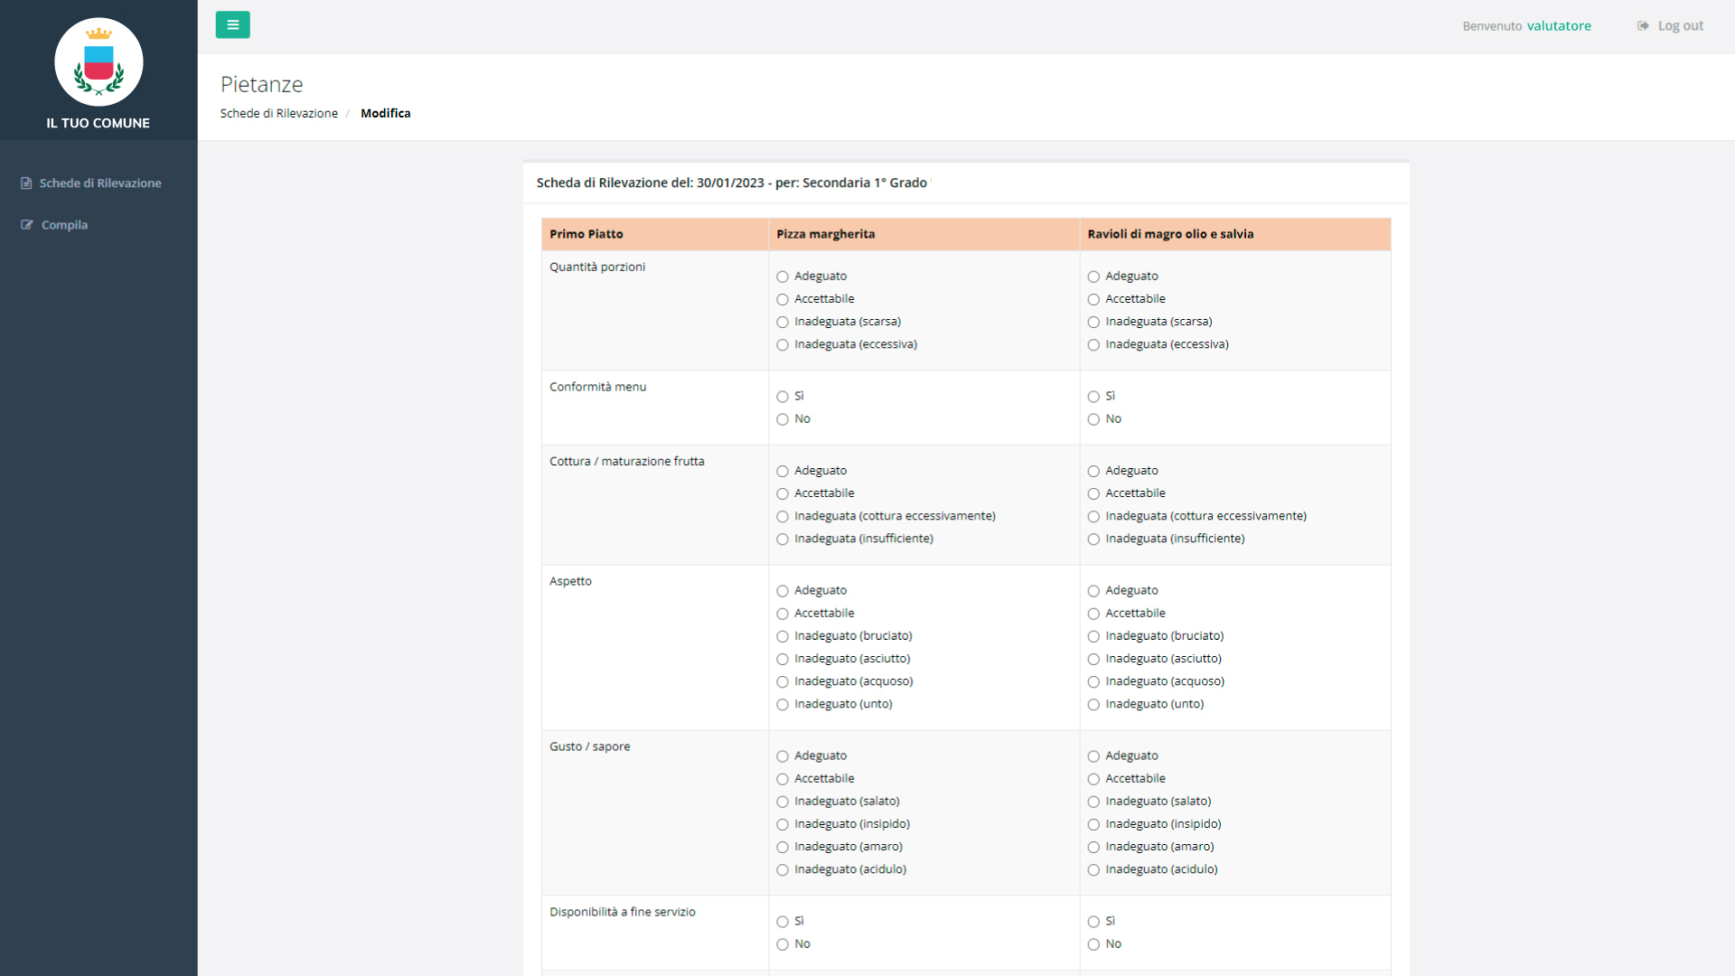Select Accettabile for Pizza margherita Quantità porzioni
Image resolution: width=1735 pixels, height=976 pixels.
[x=783, y=299]
